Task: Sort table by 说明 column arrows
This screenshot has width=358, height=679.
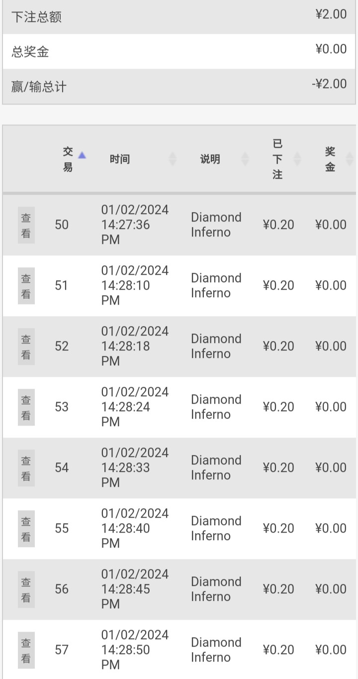Action: point(245,159)
